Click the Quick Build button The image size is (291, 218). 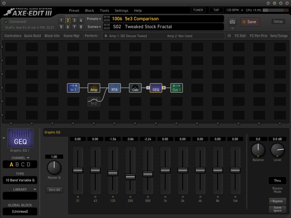pyautogui.click(x=32, y=36)
